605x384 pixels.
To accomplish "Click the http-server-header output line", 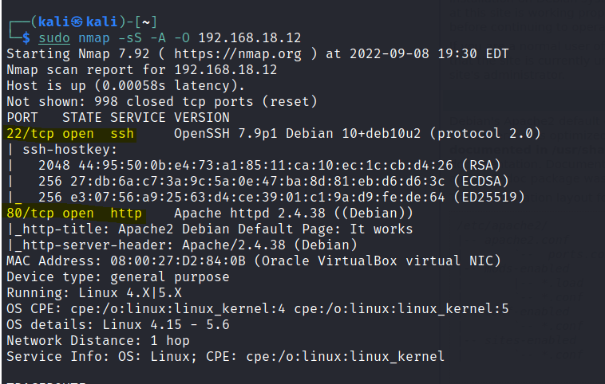I will [x=182, y=245].
